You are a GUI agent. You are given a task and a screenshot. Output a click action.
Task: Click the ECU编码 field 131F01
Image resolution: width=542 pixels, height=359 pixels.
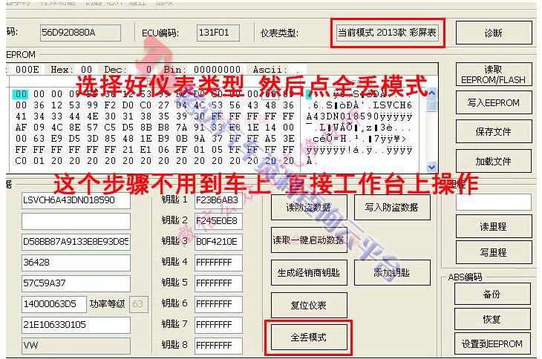(x=218, y=33)
